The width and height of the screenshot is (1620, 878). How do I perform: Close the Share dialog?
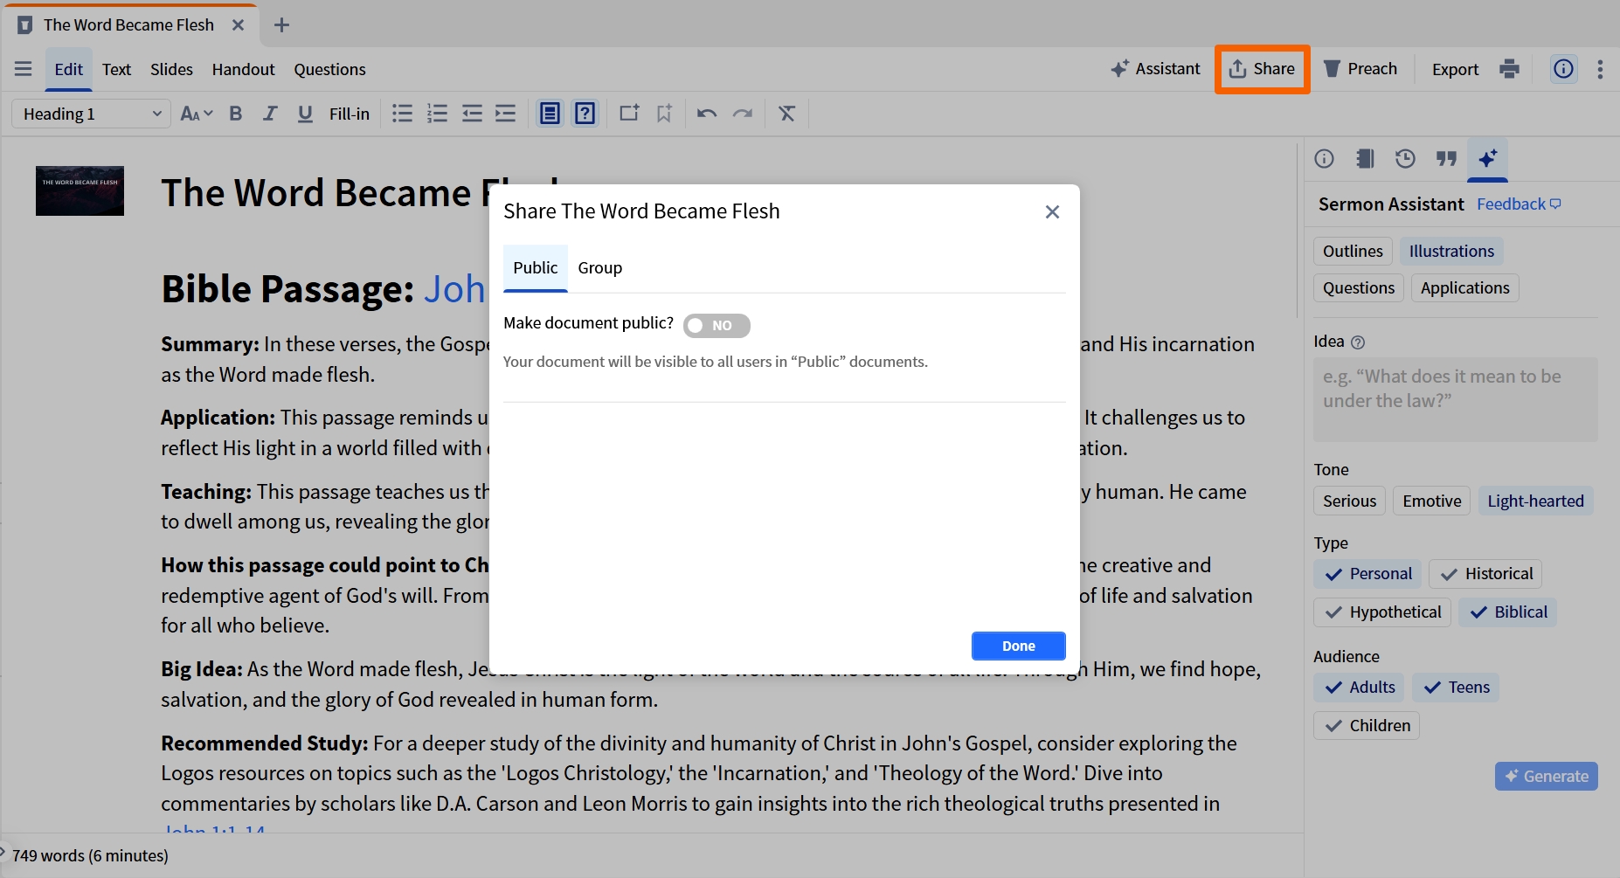click(1052, 211)
